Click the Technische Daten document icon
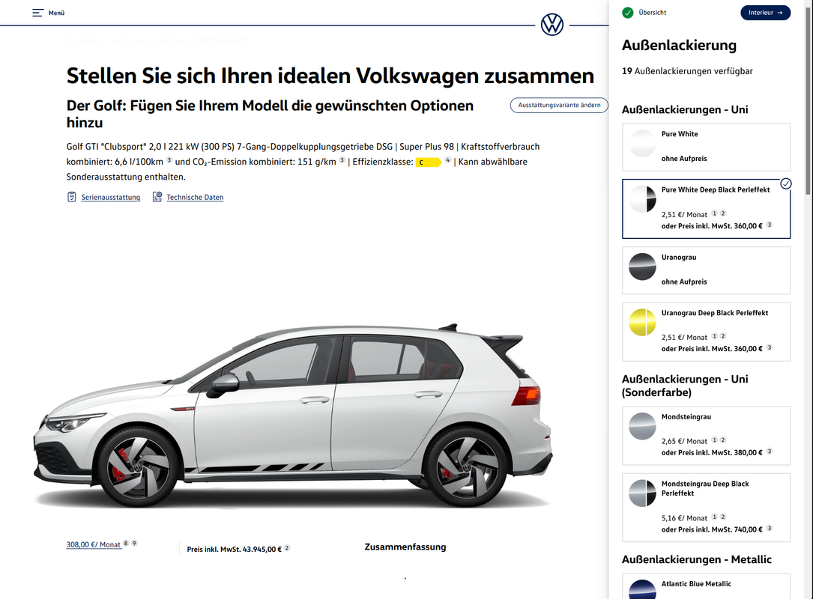 (157, 197)
